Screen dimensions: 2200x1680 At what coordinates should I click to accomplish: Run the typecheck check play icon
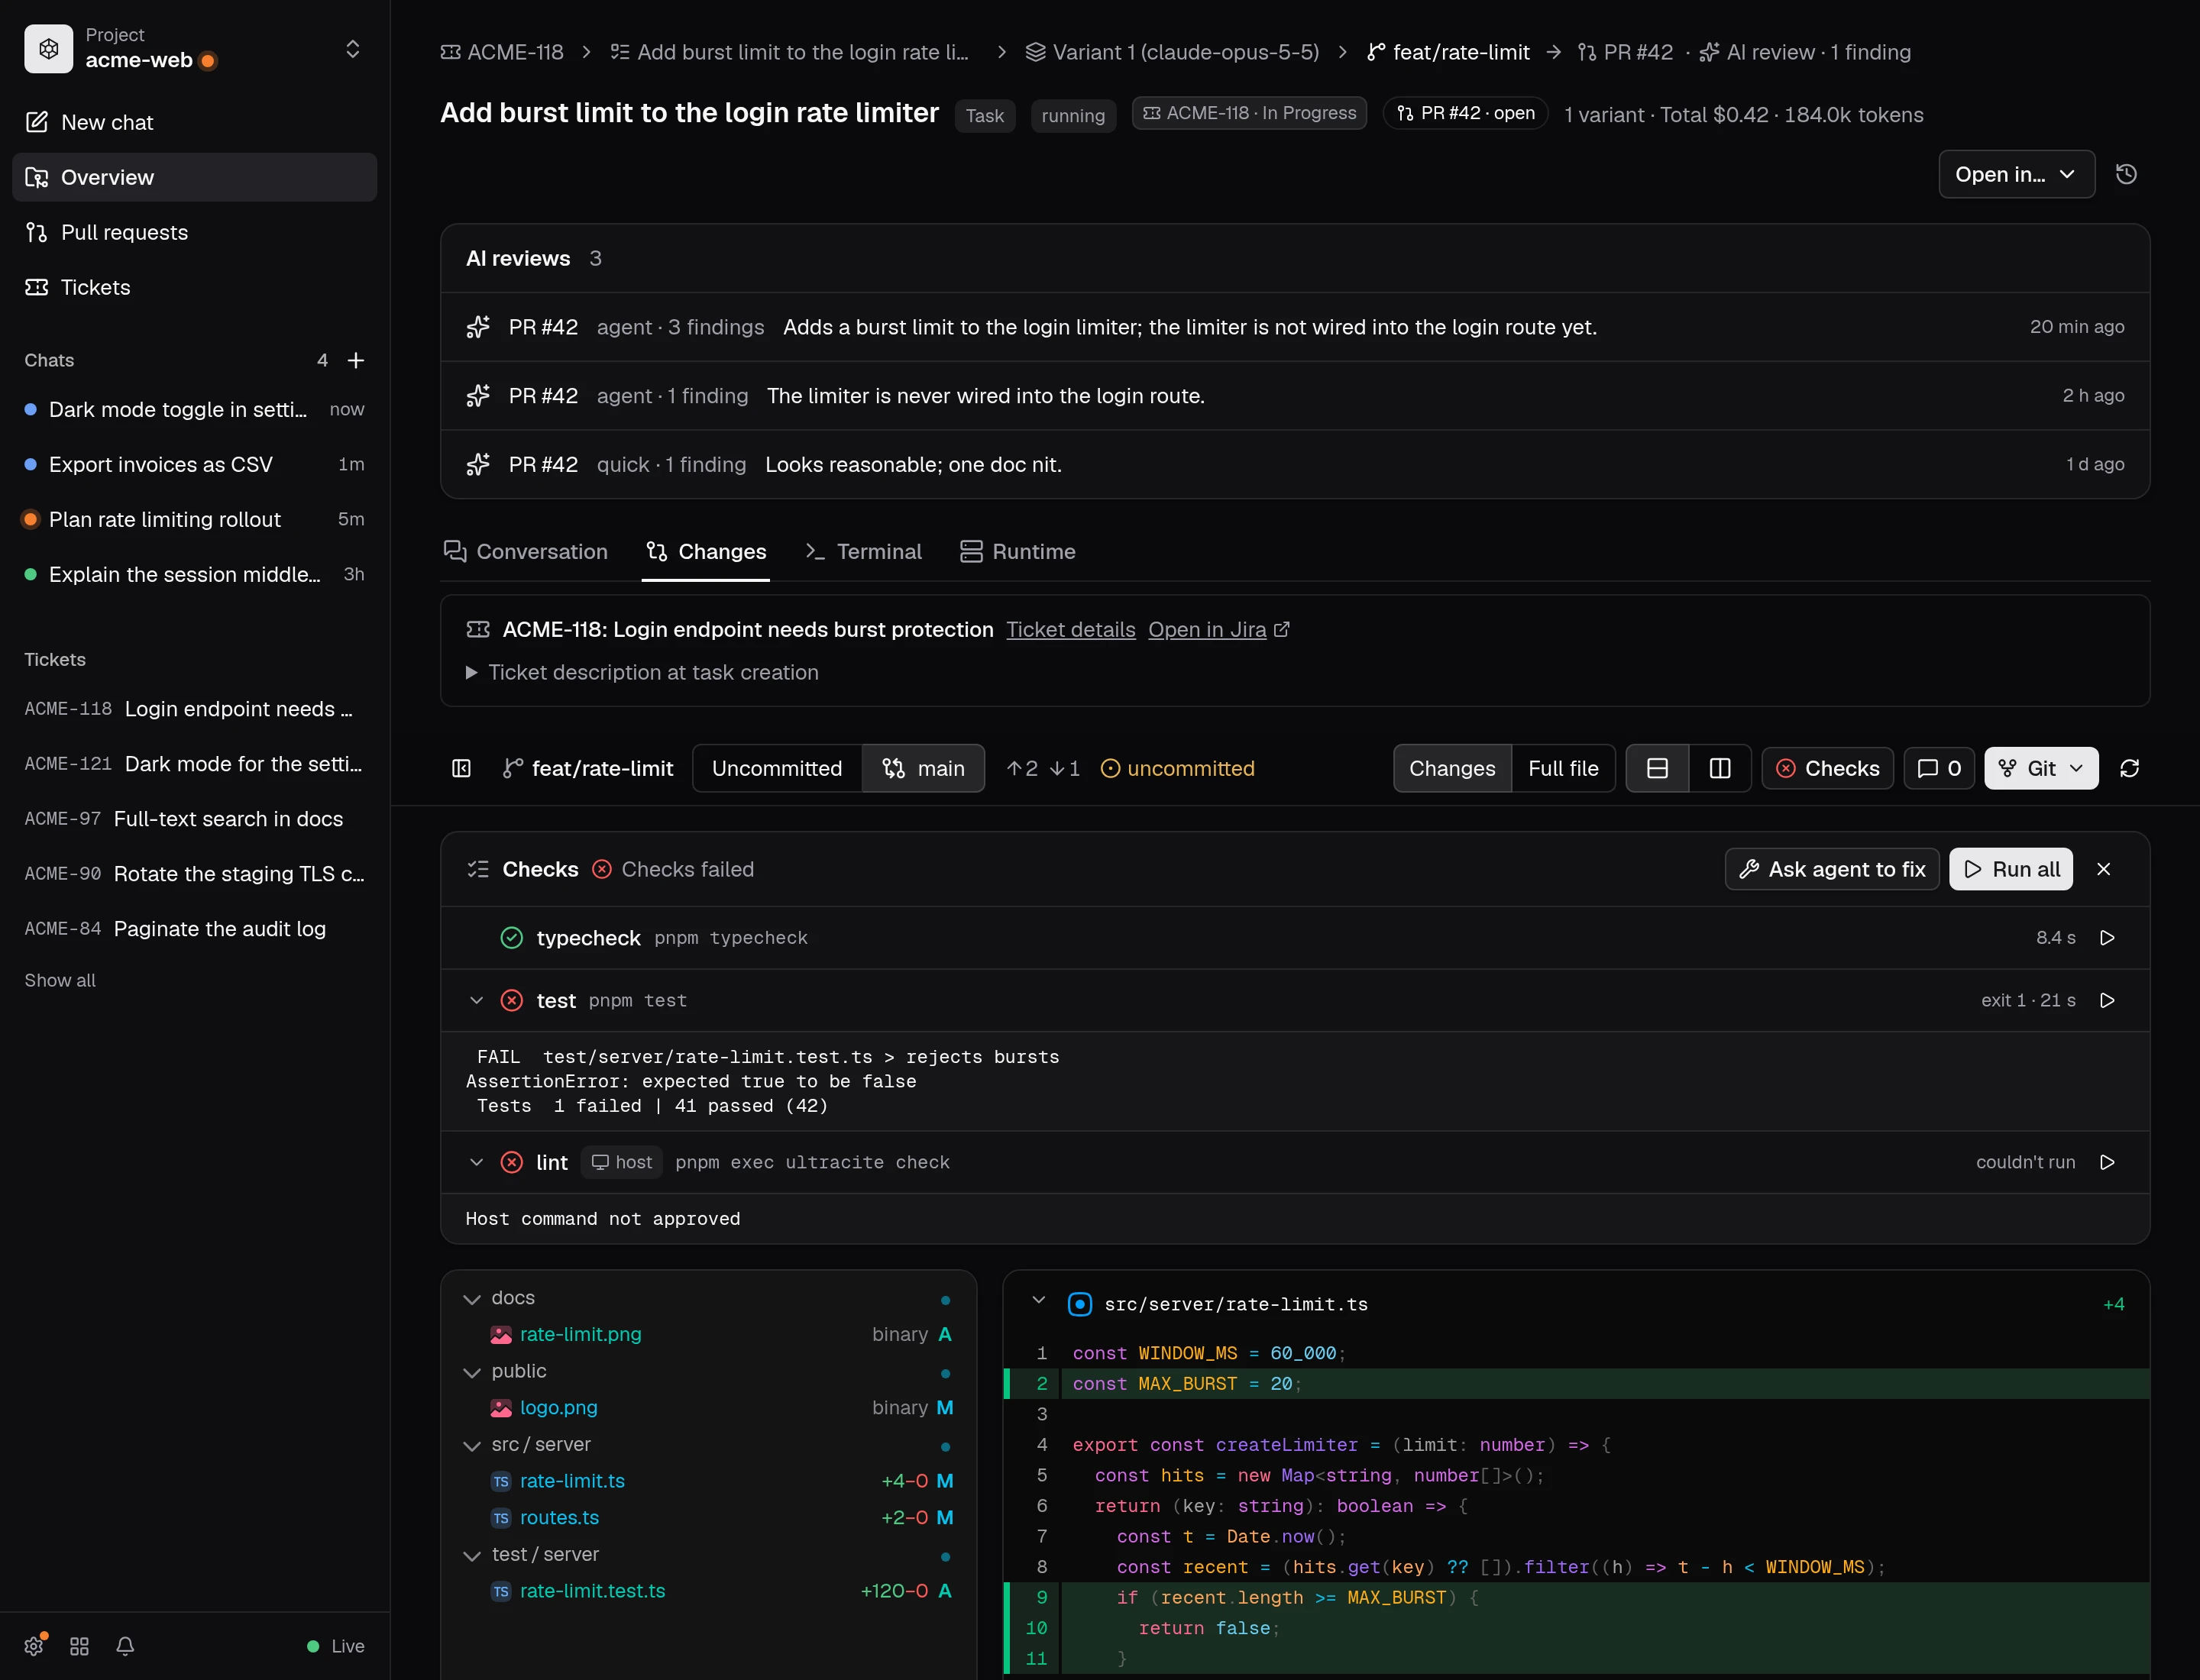[x=2107, y=938]
